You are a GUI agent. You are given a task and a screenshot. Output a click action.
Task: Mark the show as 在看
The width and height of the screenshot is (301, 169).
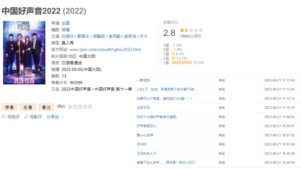(x=28, y=107)
